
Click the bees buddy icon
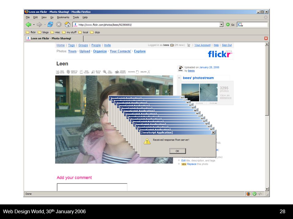click(x=180, y=68)
